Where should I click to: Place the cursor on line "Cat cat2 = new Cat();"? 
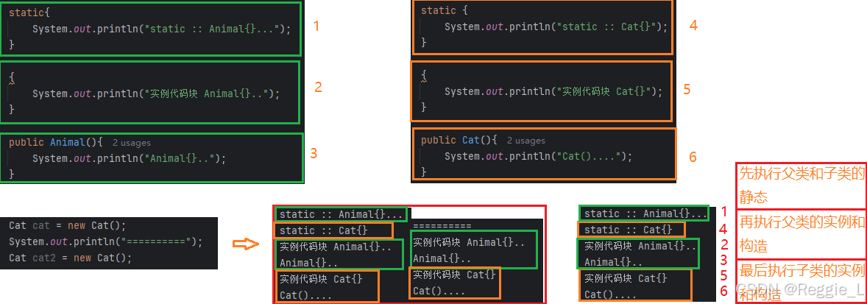[71, 258]
